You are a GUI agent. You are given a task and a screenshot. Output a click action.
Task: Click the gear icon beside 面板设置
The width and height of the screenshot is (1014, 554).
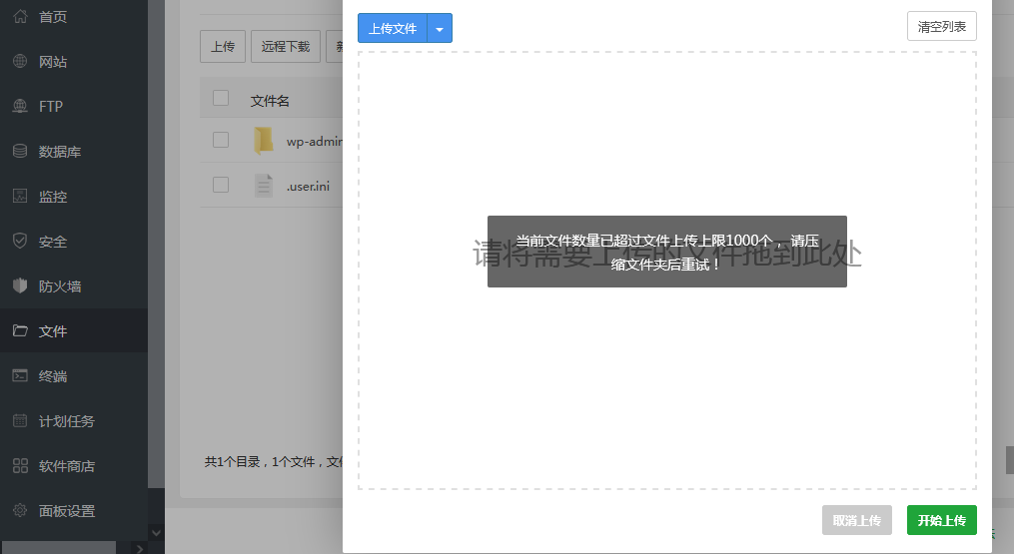coord(20,511)
